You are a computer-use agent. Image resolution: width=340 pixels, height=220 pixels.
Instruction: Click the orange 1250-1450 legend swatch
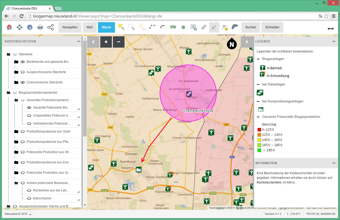click(259, 135)
